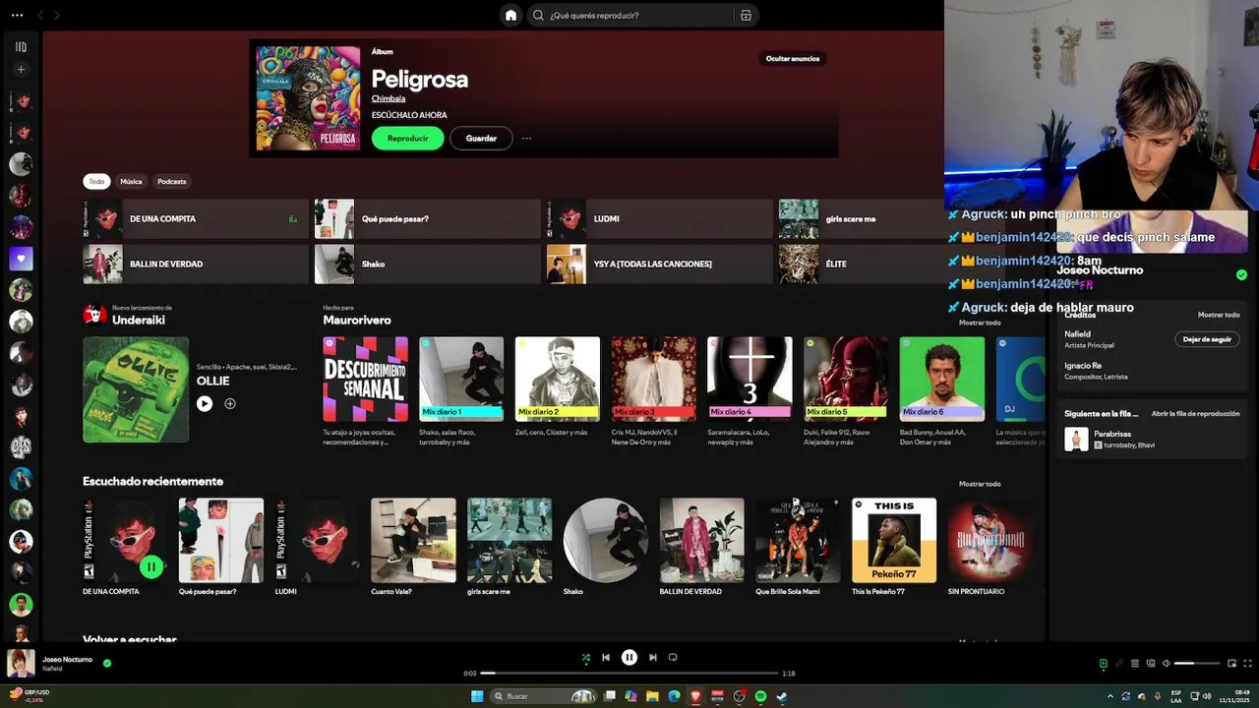Open the queue icon in player bar
The image size is (1259, 708).
(1134, 664)
